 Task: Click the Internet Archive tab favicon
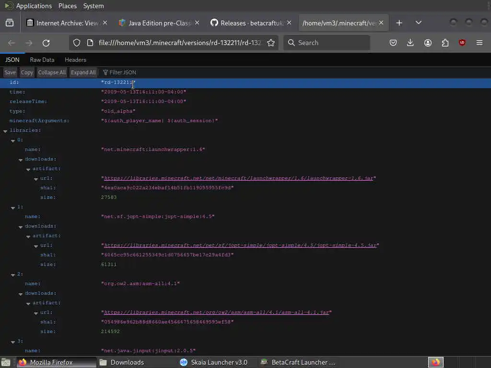click(30, 23)
